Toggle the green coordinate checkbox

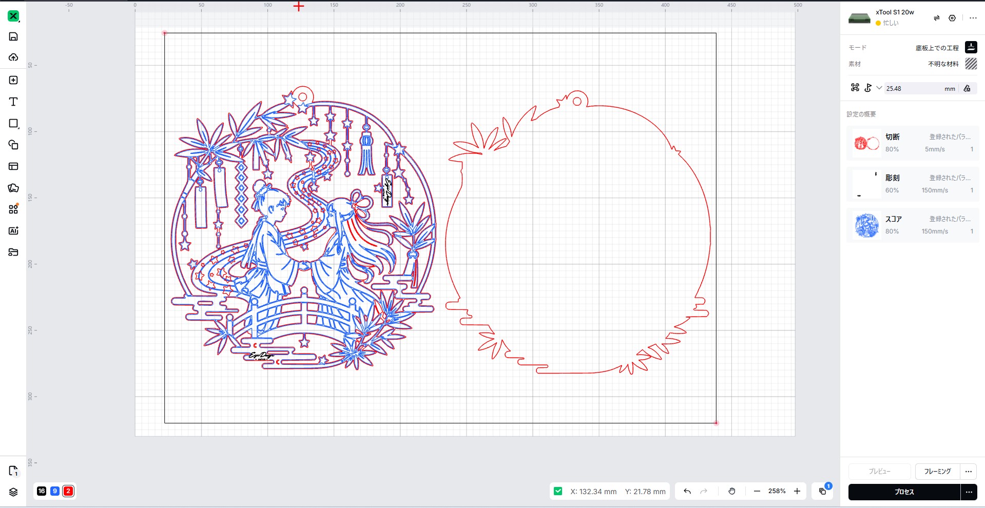pyautogui.click(x=558, y=491)
